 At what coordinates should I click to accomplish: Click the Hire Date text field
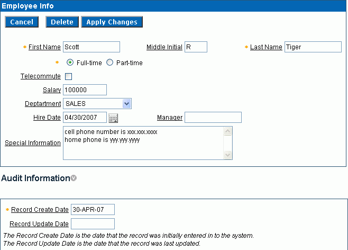pos(85,118)
